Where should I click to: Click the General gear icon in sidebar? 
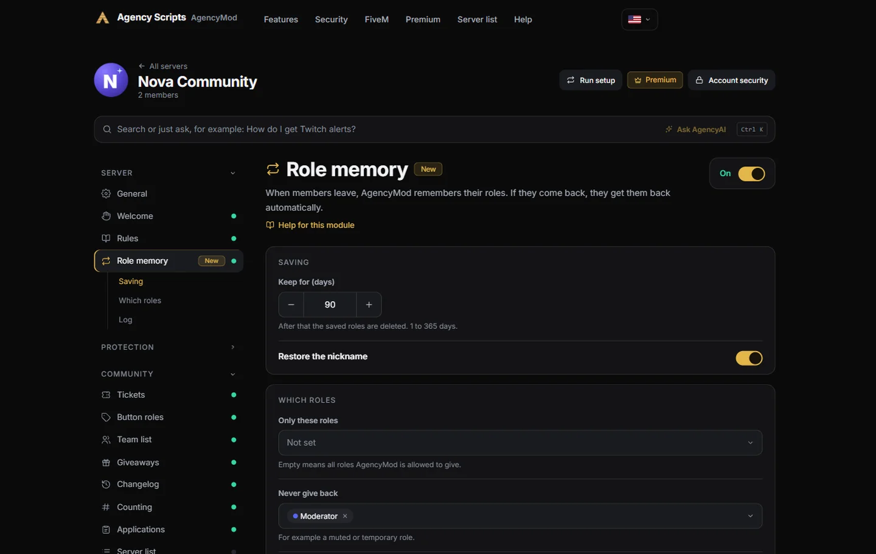point(106,193)
